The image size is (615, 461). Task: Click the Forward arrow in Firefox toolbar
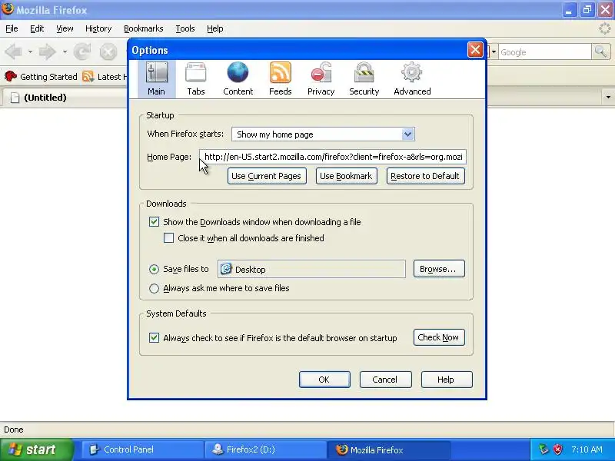[x=48, y=51]
